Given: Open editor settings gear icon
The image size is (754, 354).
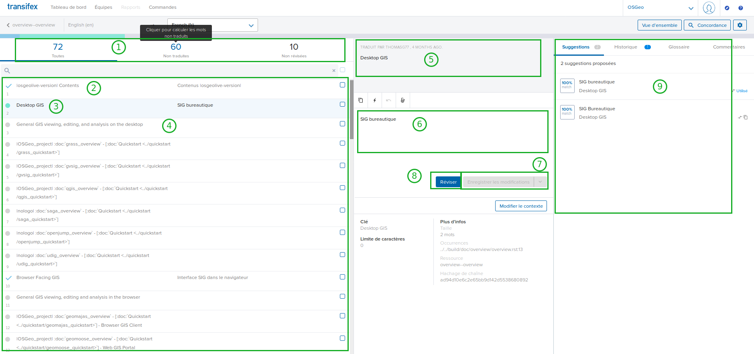Looking at the screenshot, I should pos(740,25).
